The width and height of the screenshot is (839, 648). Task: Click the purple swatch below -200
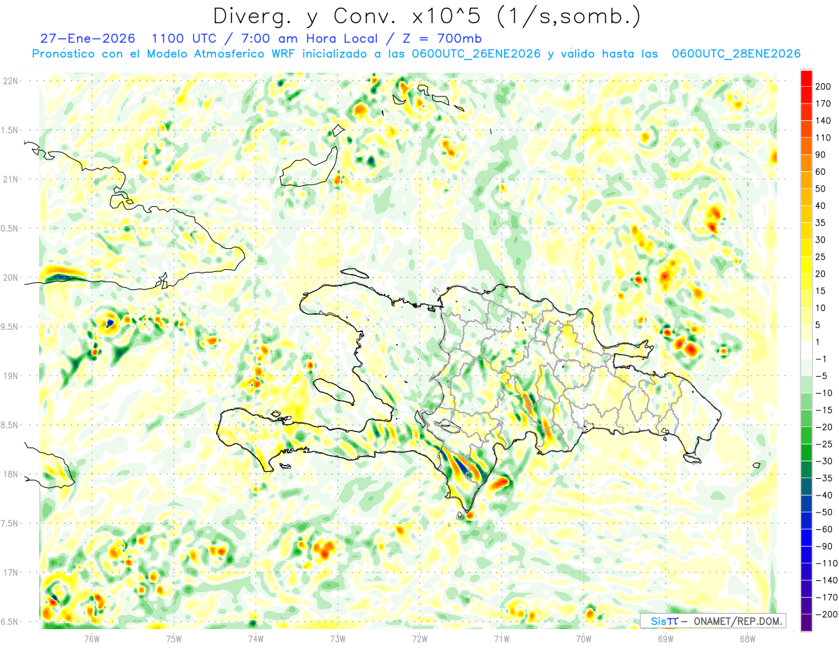coord(806,623)
